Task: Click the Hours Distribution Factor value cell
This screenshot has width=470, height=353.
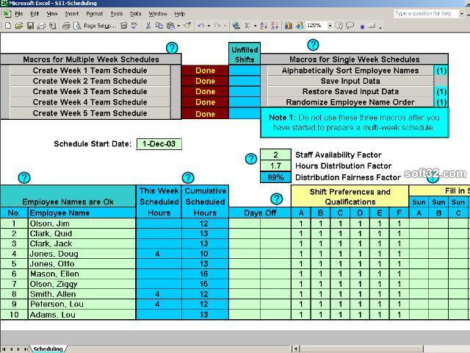Action: coord(275,166)
